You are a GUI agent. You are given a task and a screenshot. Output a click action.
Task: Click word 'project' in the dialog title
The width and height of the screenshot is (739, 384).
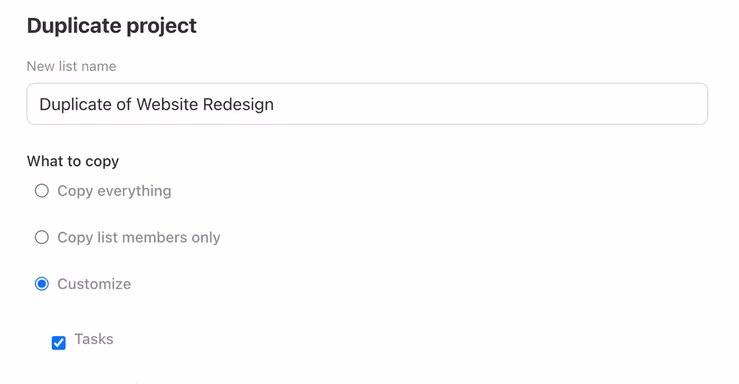161,26
